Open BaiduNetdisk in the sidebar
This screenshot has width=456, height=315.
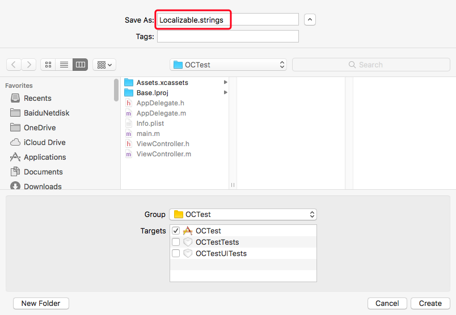40,113
